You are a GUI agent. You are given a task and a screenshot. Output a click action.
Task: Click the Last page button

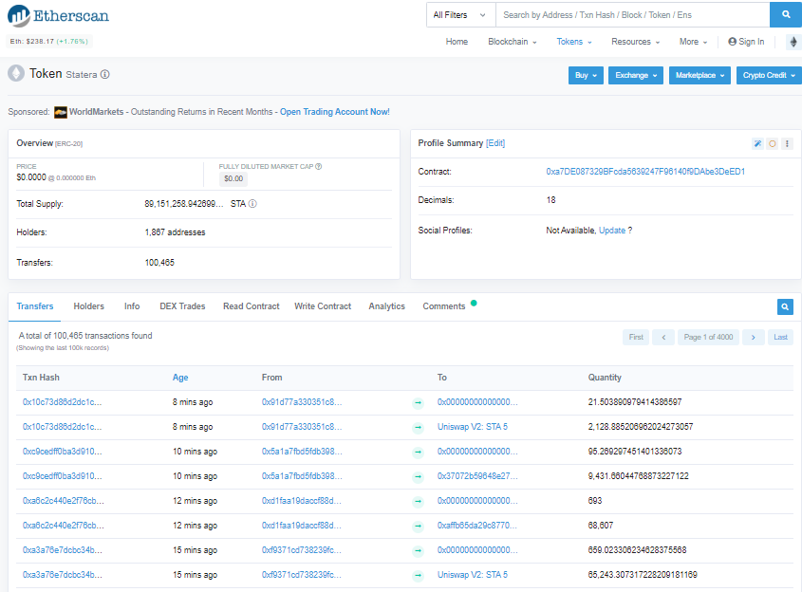(x=780, y=338)
